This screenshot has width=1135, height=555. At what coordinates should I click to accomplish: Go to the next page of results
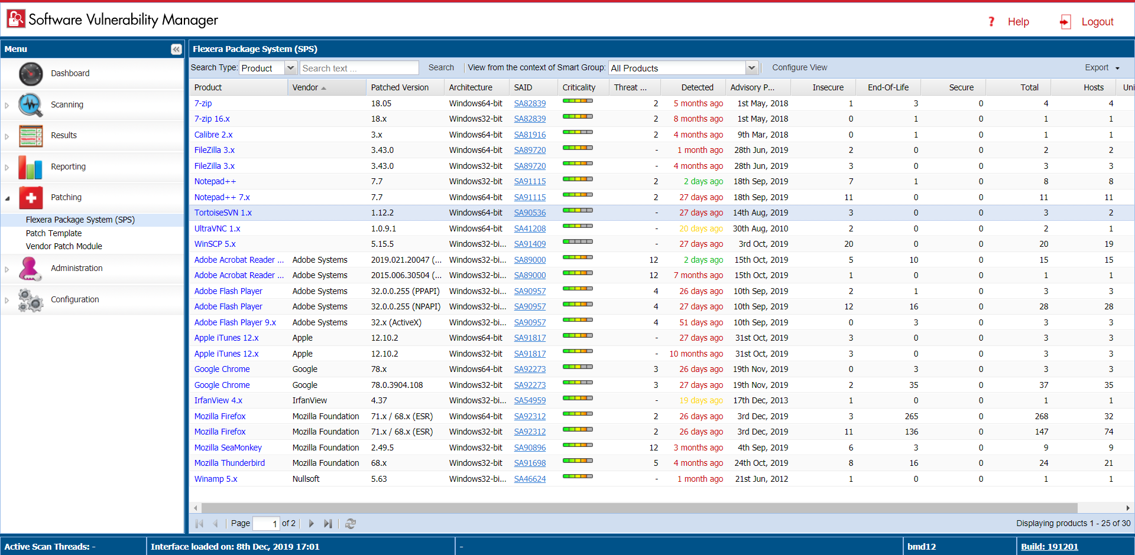pos(312,524)
